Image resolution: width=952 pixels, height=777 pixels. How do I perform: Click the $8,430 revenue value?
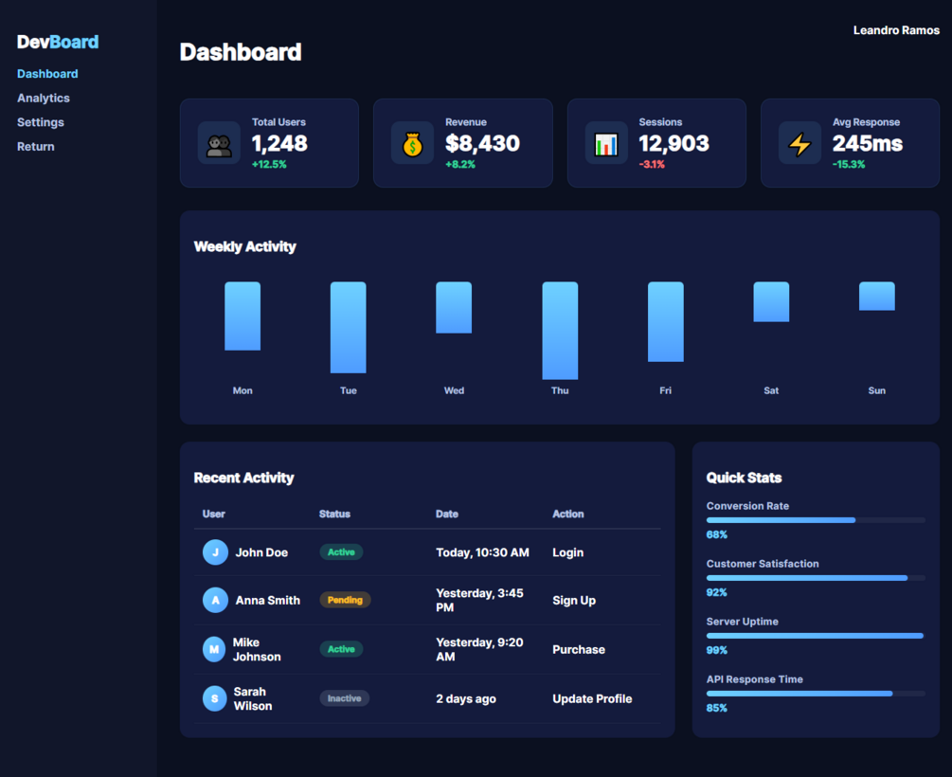click(x=482, y=143)
